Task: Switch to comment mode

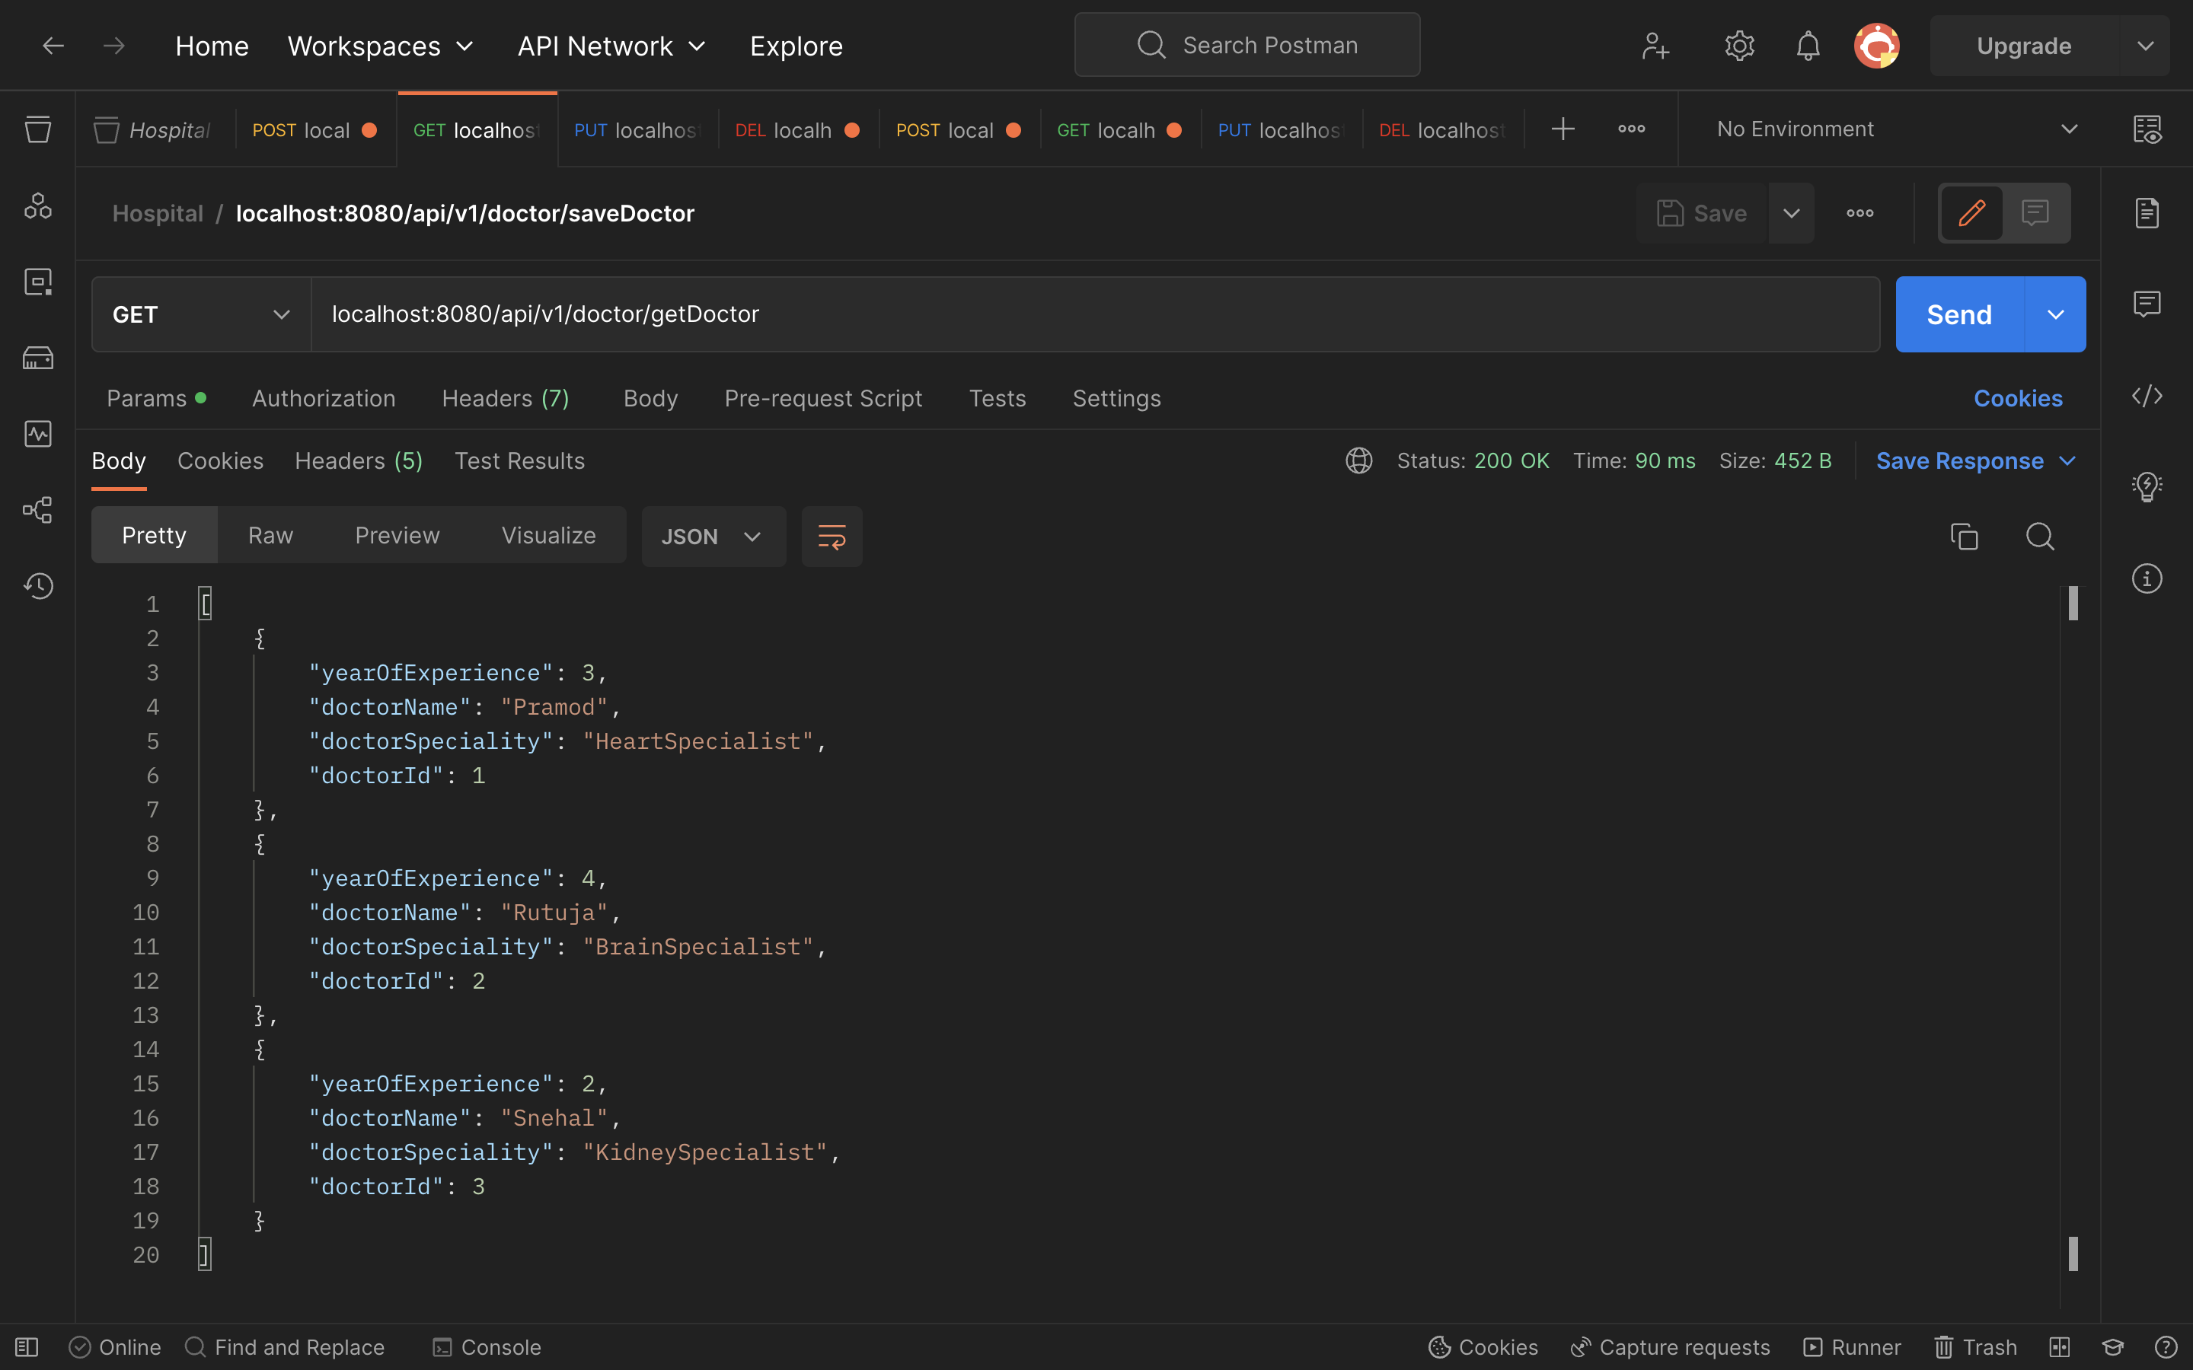Action: [2035, 213]
